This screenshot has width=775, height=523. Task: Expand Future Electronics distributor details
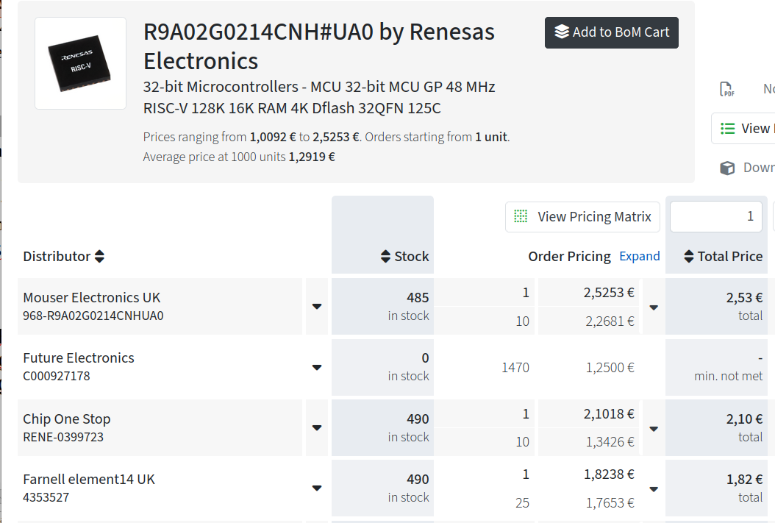[x=317, y=367]
